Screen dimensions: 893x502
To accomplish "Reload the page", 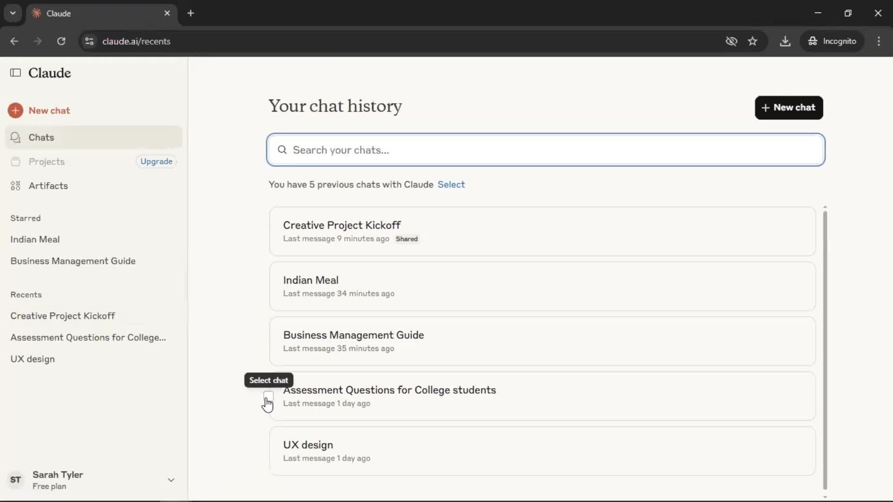I will [x=61, y=41].
